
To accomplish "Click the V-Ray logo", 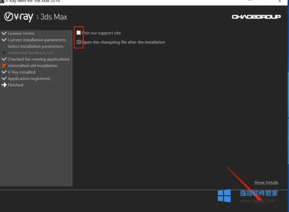I will point(19,17).
